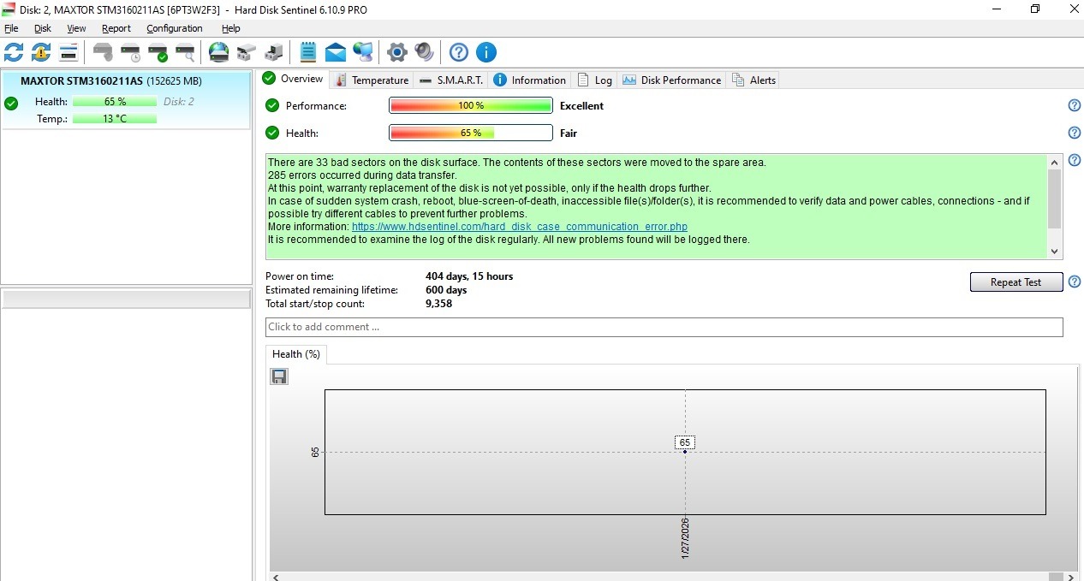Open the blue notepad report icon

[x=308, y=52]
